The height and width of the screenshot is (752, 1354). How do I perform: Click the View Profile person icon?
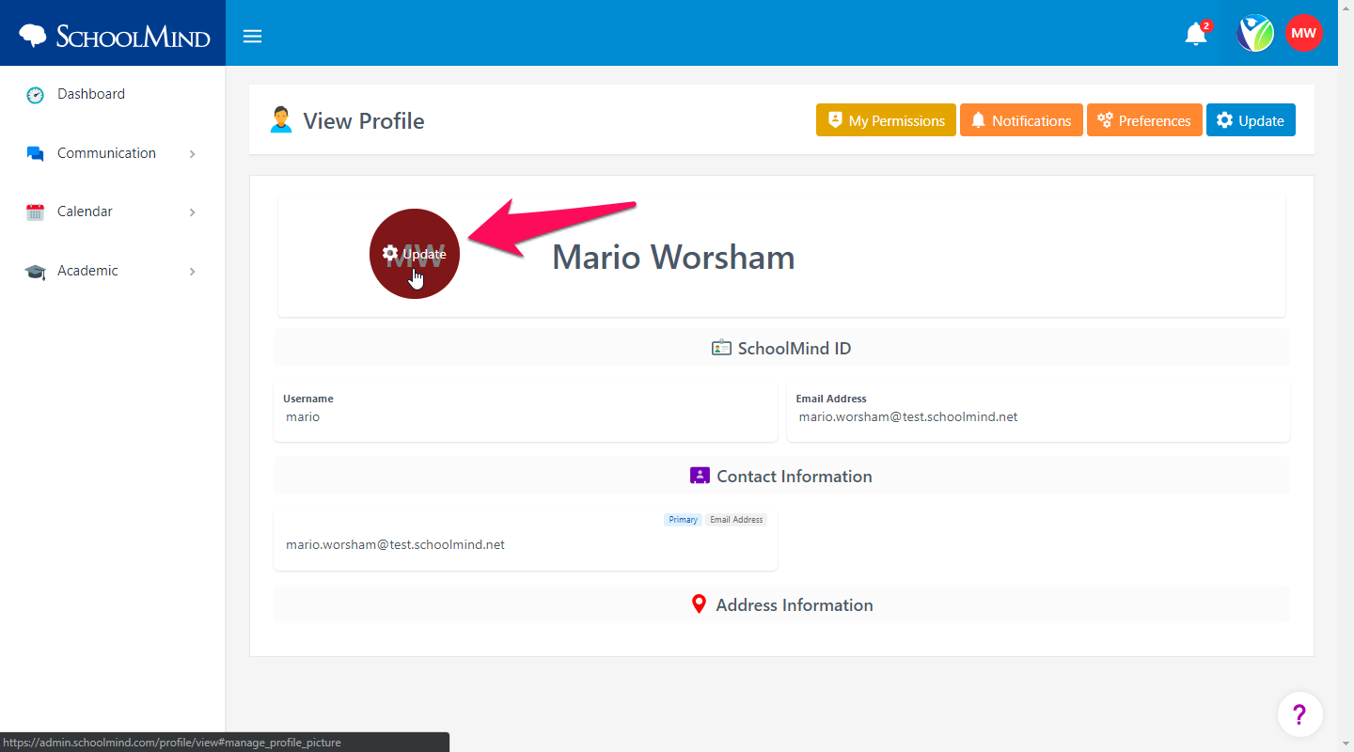[281, 120]
